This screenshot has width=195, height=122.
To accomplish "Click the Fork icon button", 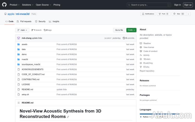I will tap(160, 14).
